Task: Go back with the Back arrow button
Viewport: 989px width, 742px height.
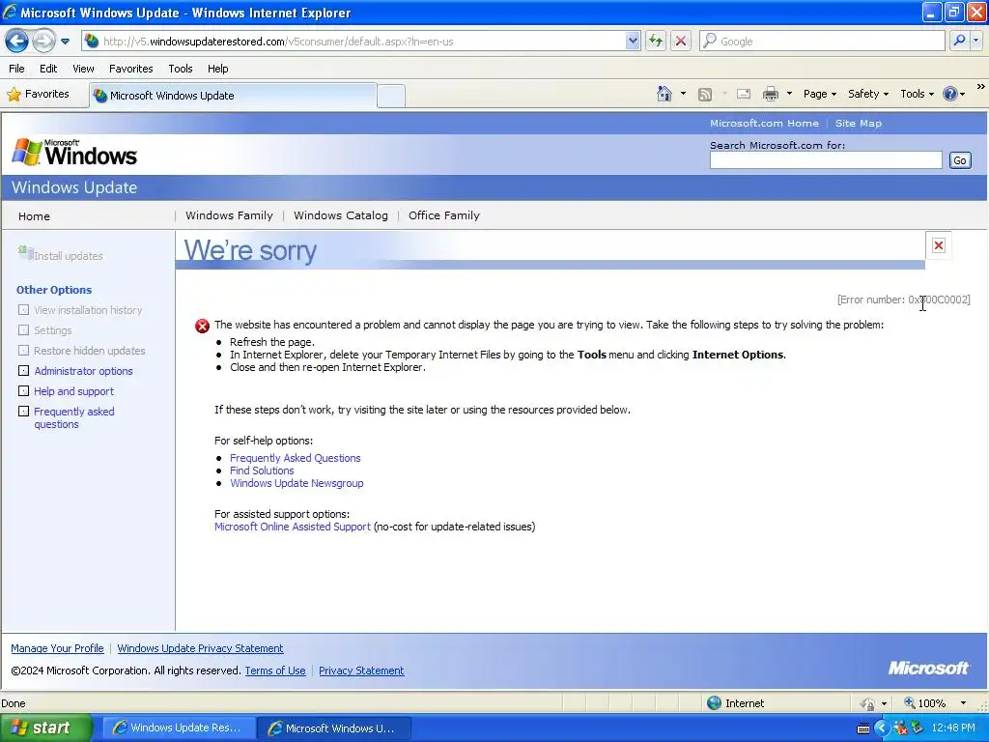Action: (16, 41)
